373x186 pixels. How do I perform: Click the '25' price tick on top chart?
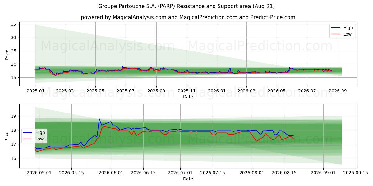[14, 51]
